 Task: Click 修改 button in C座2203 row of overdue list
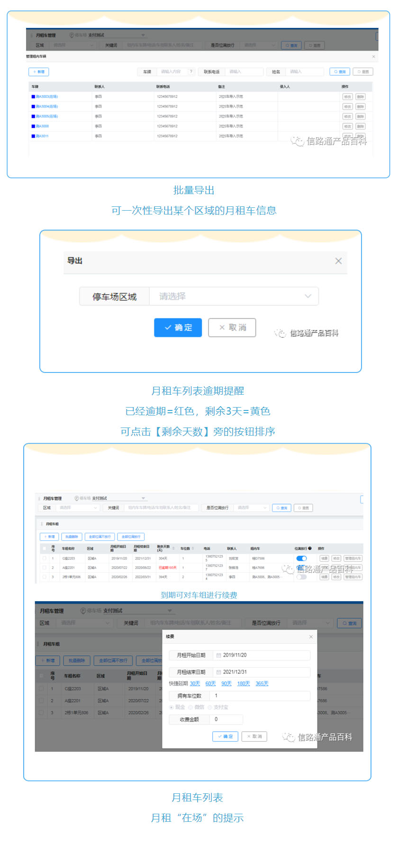[x=336, y=558]
